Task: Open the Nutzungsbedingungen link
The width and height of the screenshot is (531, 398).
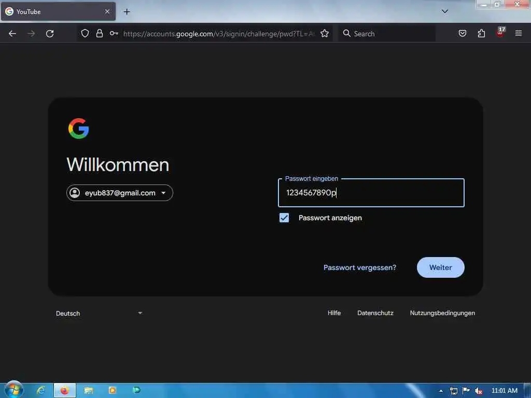Action: coord(442,313)
